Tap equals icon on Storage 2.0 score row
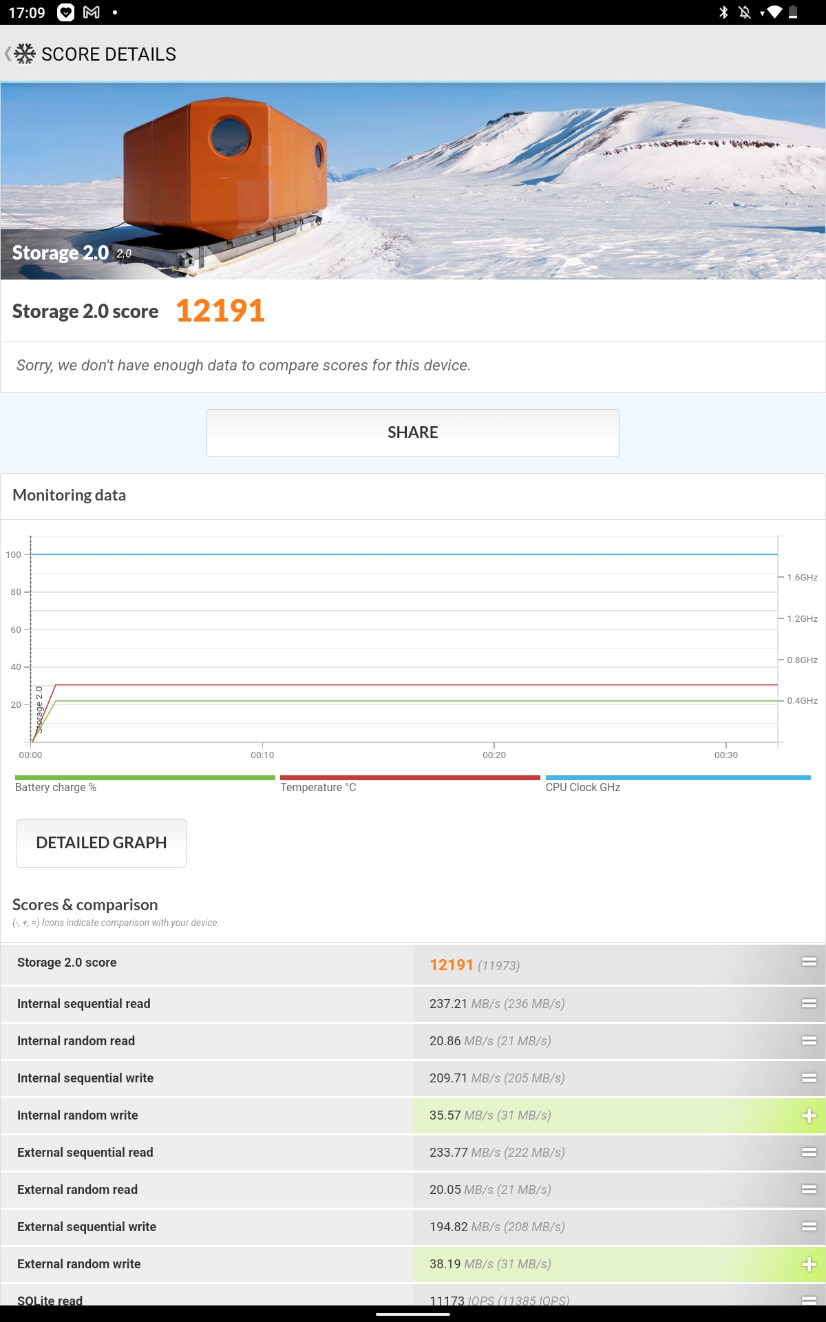 pos(809,962)
